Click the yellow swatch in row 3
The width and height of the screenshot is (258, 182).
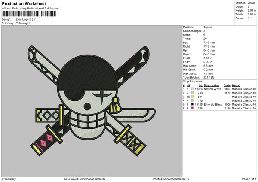coord(193,97)
